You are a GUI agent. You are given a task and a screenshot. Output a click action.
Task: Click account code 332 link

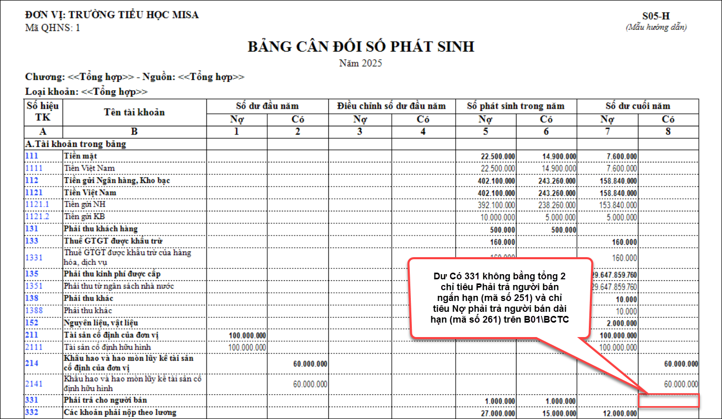click(31, 412)
